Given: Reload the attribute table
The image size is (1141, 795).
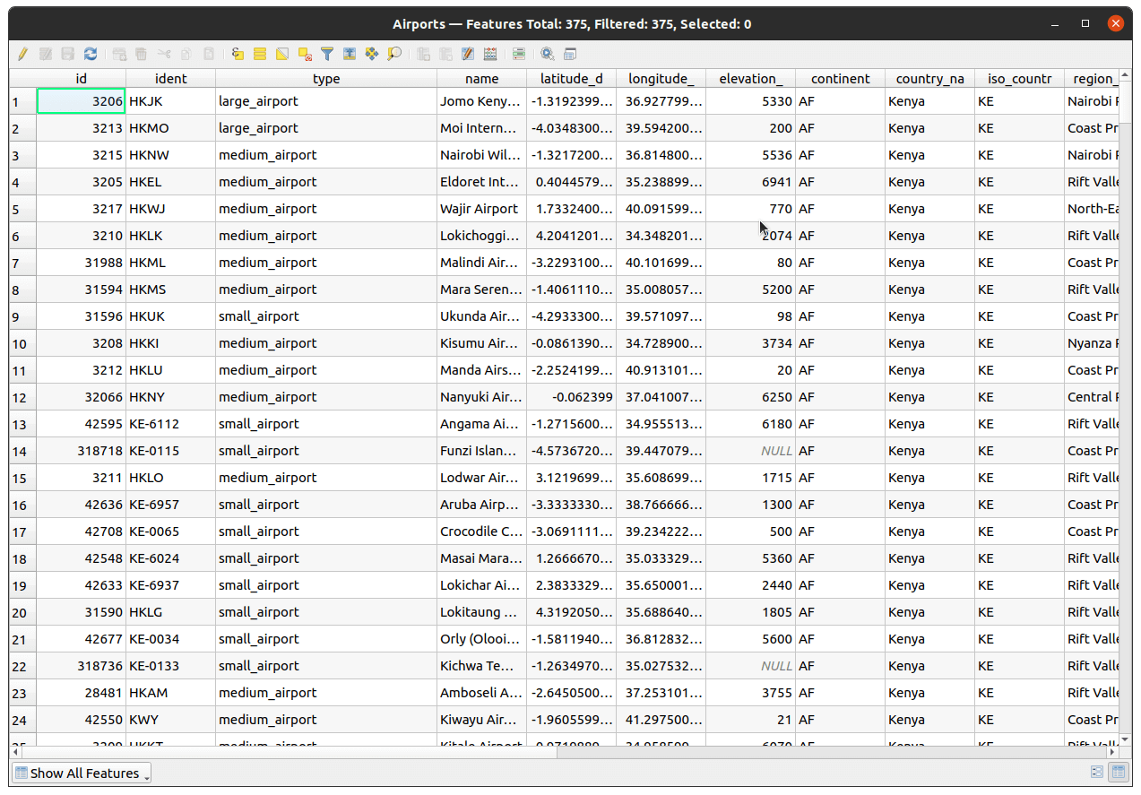Looking at the screenshot, I should 91,55.
